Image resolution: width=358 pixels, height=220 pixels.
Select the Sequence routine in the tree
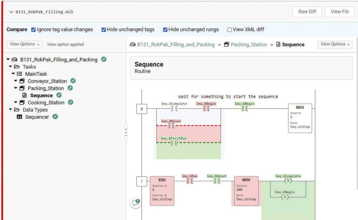point(41,95)
